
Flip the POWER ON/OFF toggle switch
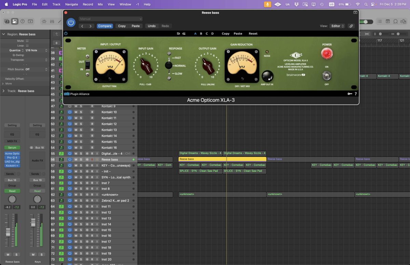click(327, 75)
